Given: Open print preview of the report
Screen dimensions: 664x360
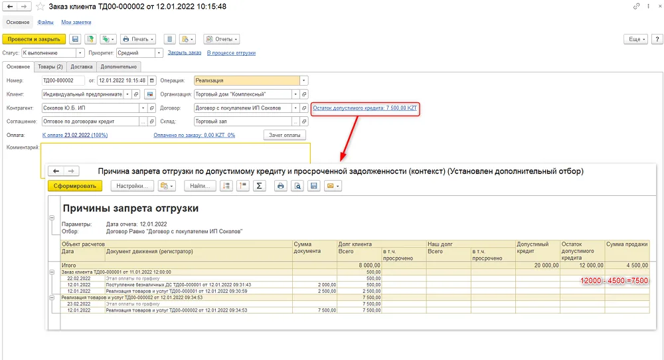Looking at the screenshot, I should pos(297,186).
